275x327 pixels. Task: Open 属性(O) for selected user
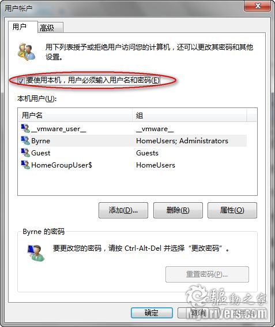pos(232,210)
